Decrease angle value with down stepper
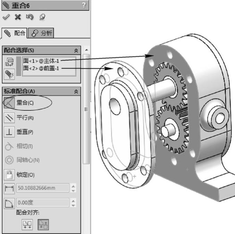Screen dimensions: 235x234 click(x=73, y=206)
